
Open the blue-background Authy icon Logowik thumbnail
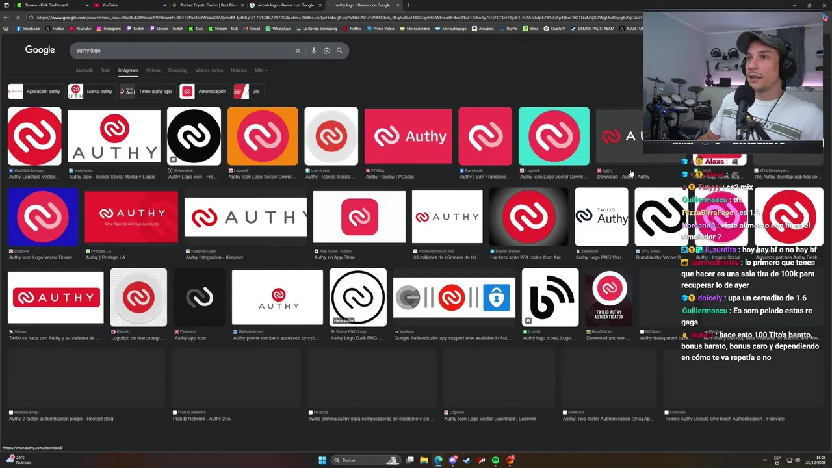[x=43, y=217]
